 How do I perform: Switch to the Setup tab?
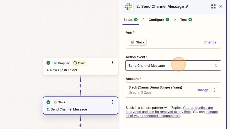point(128,20)
